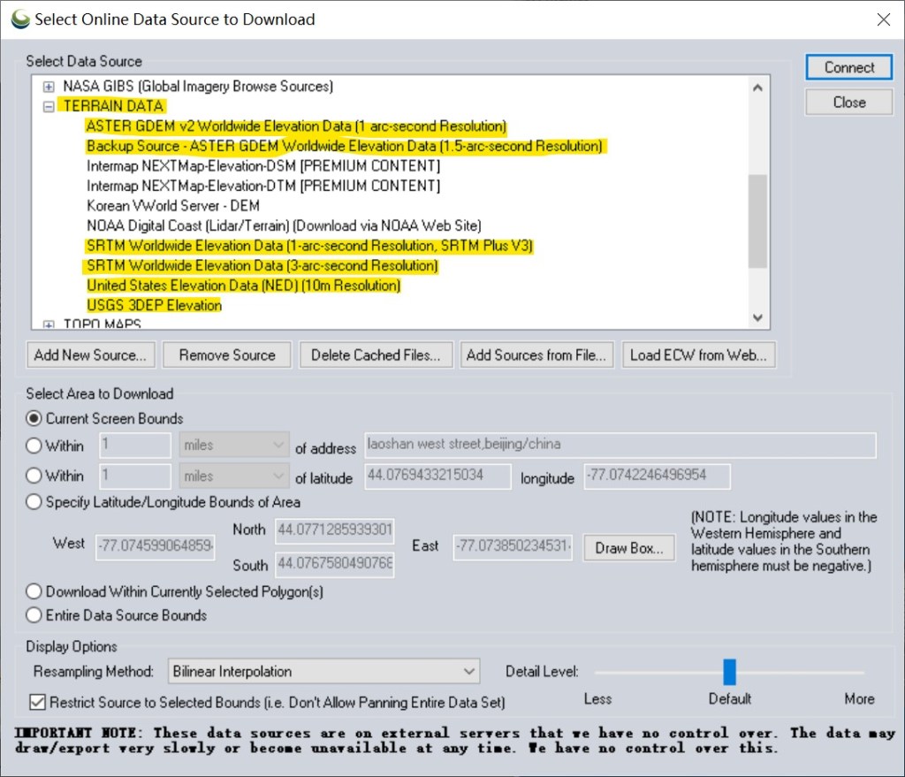Collapse the TERRAIN DATA tree node
The width and height of the screenshot is (905, 777).
click(49, 106)
